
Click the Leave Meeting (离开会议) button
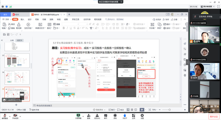[214, 116]
